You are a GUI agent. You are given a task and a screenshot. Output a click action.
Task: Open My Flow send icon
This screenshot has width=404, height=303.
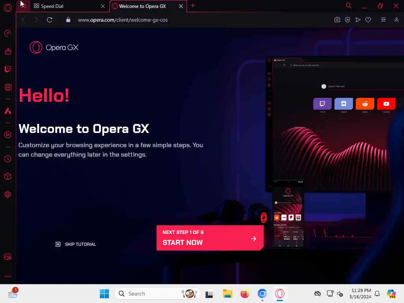[x=357, y=20]
